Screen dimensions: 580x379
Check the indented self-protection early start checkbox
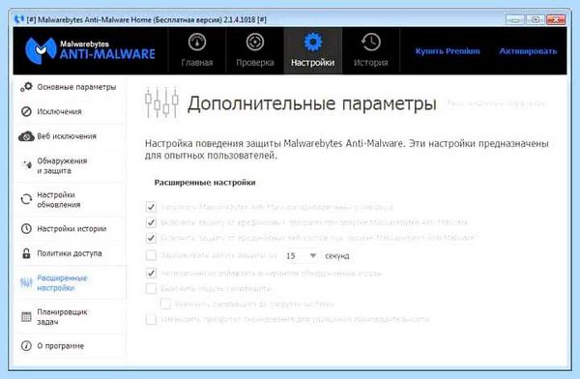[x=165, y=304]
